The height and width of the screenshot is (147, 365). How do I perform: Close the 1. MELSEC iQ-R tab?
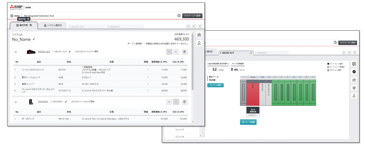[251, 53]
